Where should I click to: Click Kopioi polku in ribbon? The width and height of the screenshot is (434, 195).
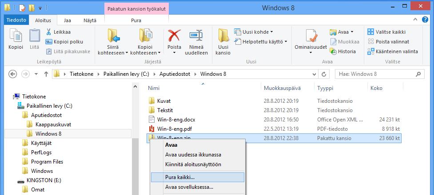tap(64, 42)
